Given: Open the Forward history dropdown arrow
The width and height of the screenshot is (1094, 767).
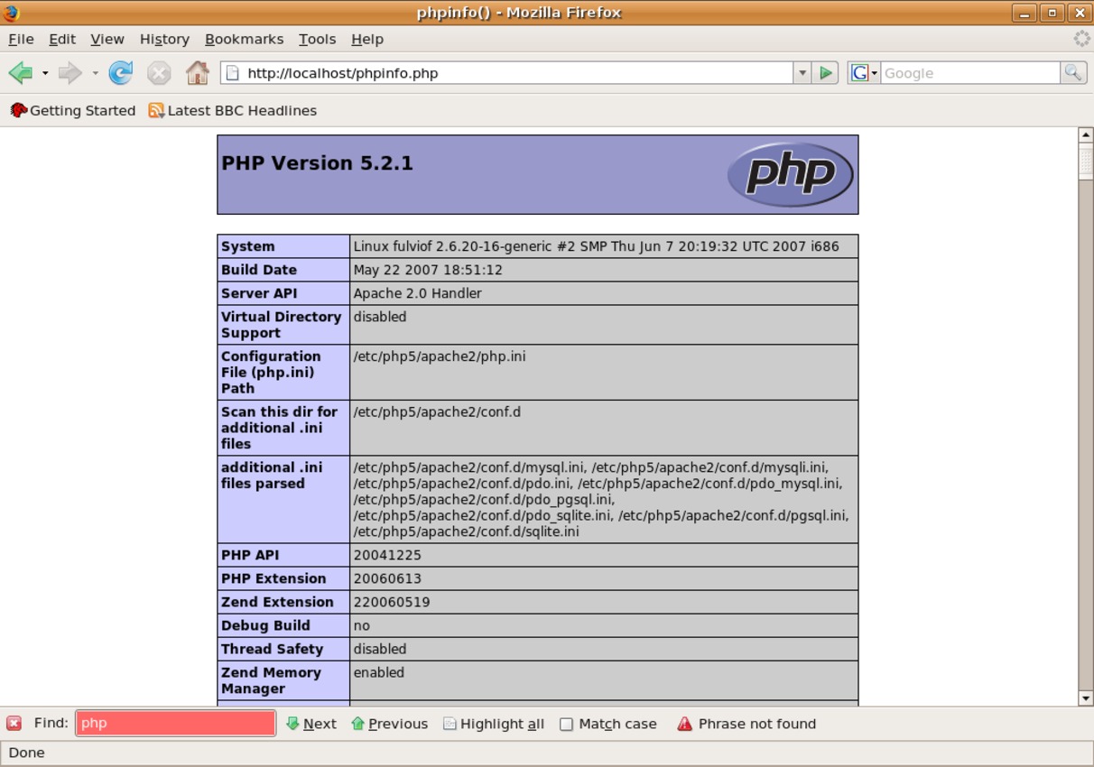Looking at the screenshot, I should (x=95, y=73).
